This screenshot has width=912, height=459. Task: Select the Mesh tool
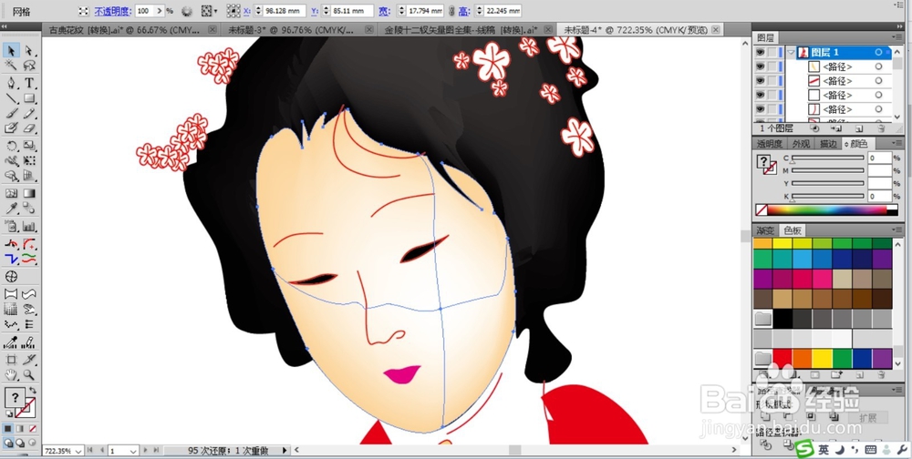pyautogui.click(x=11, y=193)
